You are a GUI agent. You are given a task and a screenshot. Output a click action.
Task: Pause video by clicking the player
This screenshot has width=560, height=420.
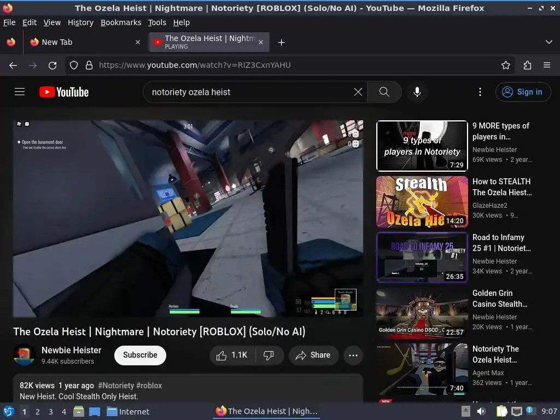coord(188,219)
